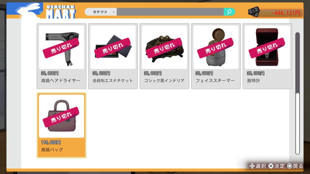Screen dimensions: 310x174
Task: Open the search category dropdown
Action: [101, 12]
